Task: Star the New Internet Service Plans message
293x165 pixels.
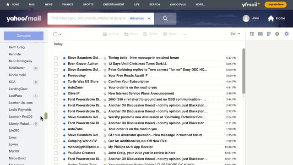Action: [105, 93]
